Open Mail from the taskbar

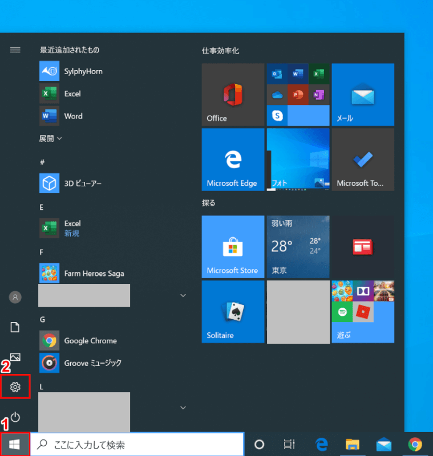[x=384, y=444]
